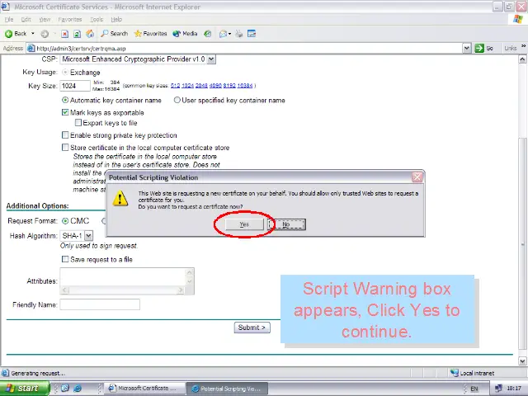Click the Internet Explorer quick launch icon

point(78,389)
